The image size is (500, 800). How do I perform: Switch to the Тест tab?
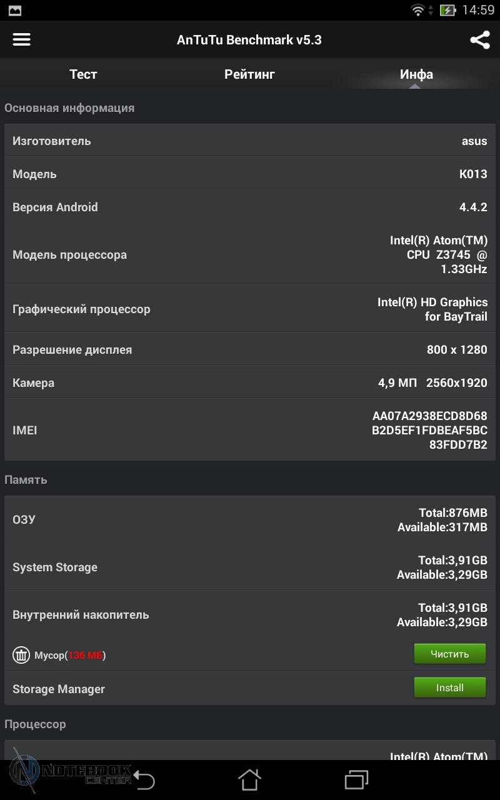[83, 74]
